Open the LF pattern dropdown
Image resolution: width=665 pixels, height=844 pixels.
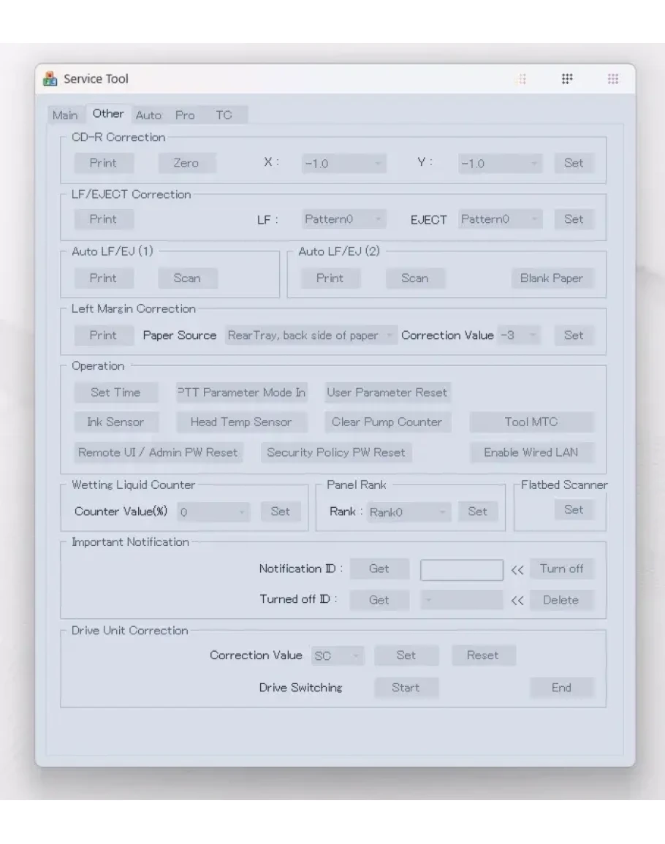[343, 219]
